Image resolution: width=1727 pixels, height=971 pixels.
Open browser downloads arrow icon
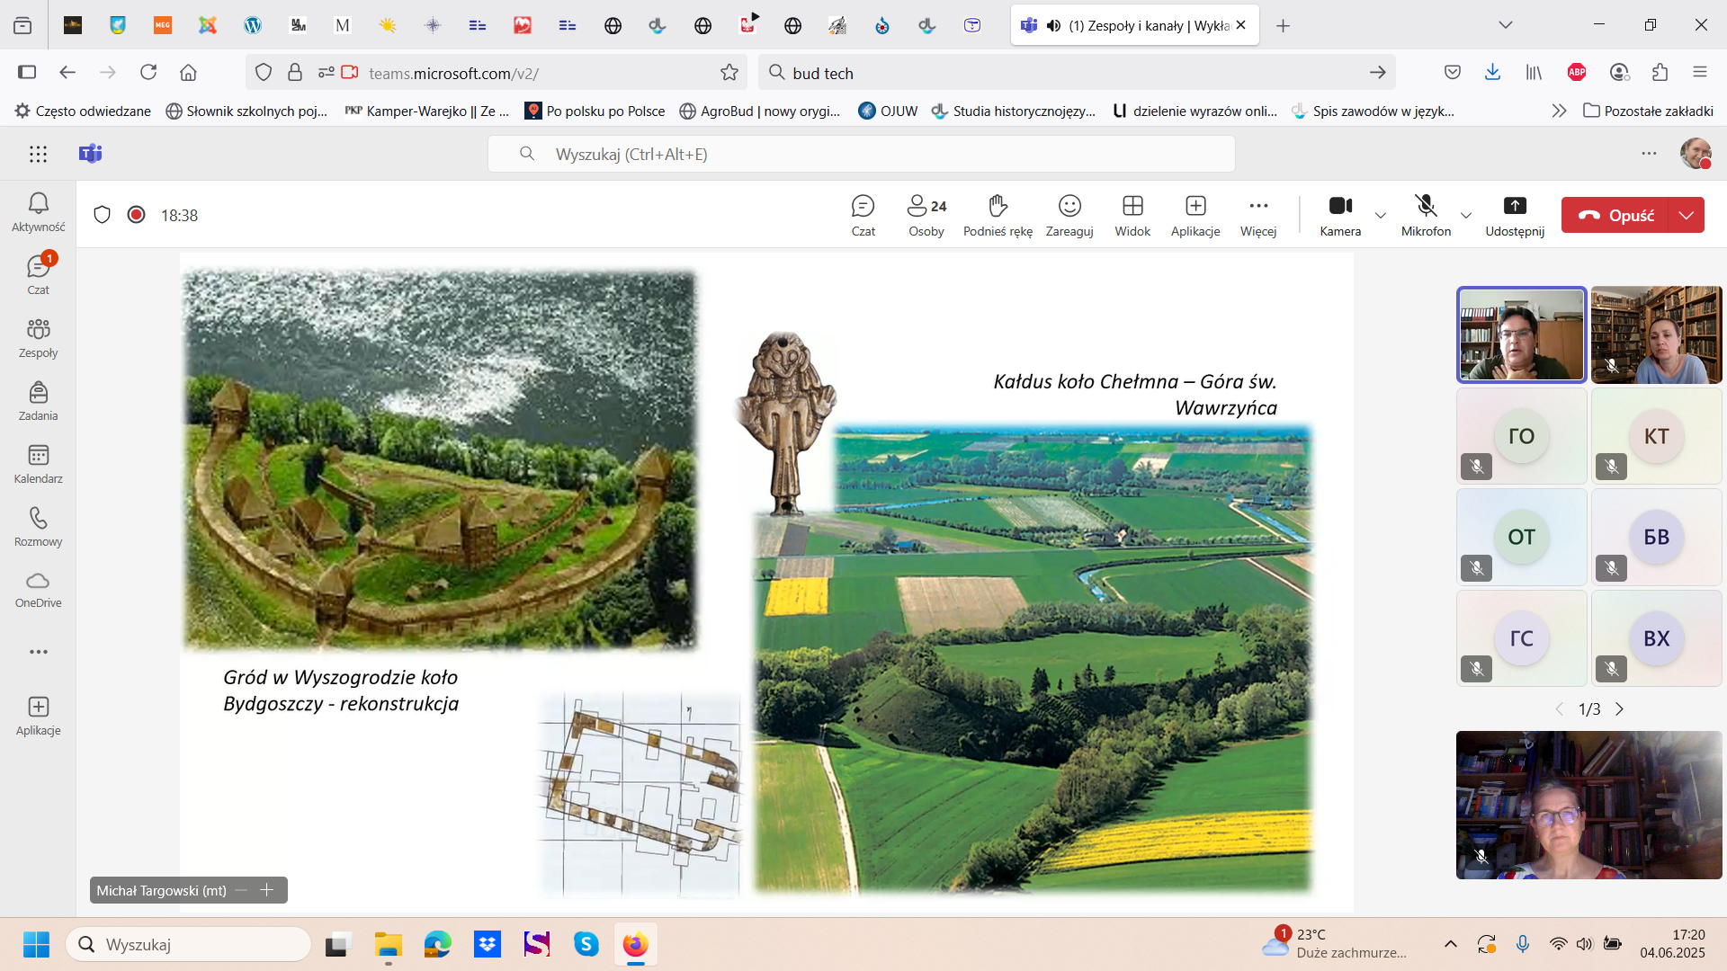point(1492,73)
